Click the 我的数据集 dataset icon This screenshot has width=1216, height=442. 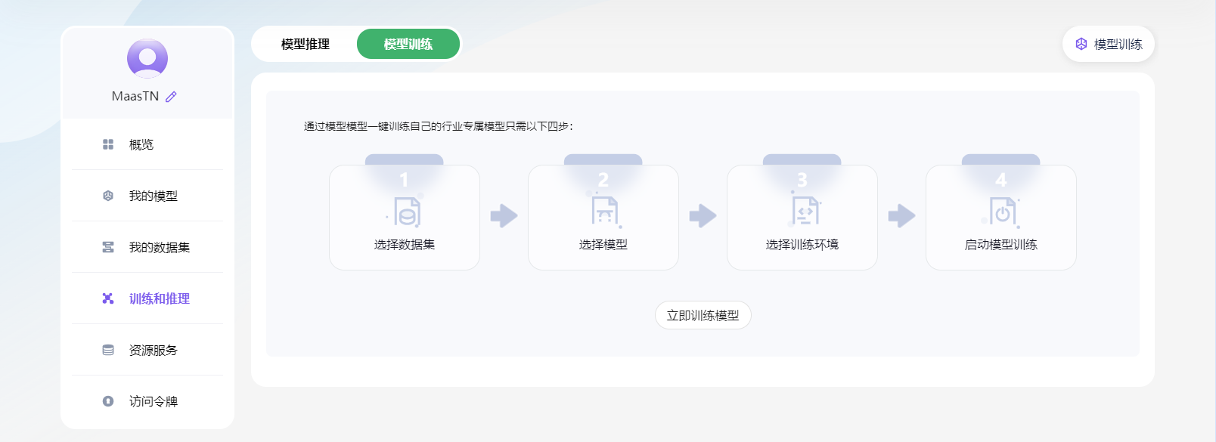click(x=108, y=247)
